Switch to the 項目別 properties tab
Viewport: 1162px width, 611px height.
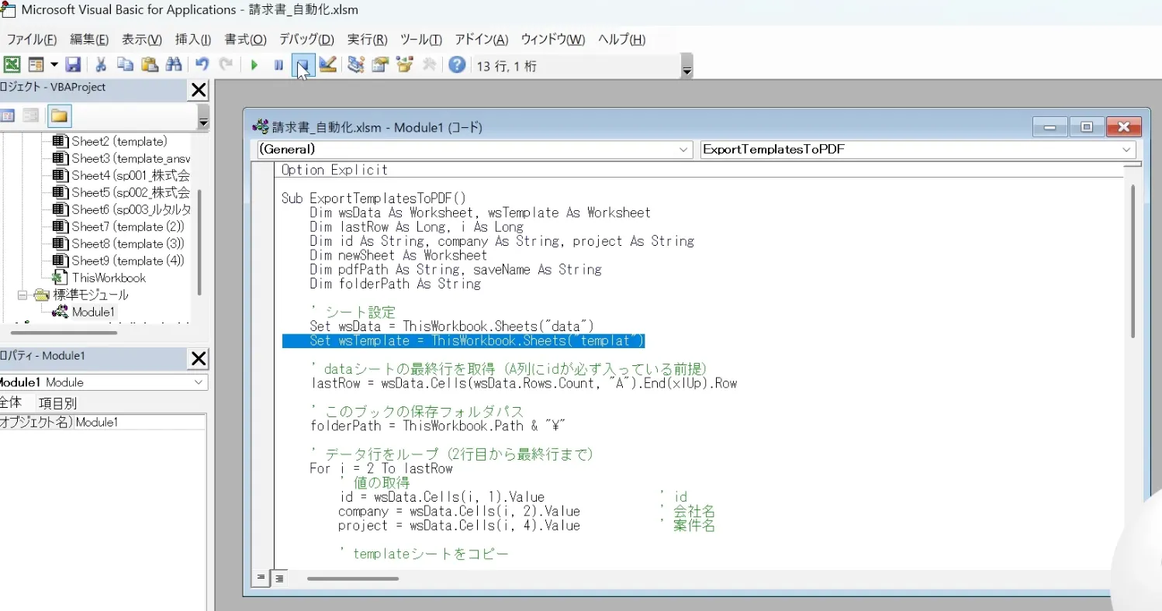(58, 402)
